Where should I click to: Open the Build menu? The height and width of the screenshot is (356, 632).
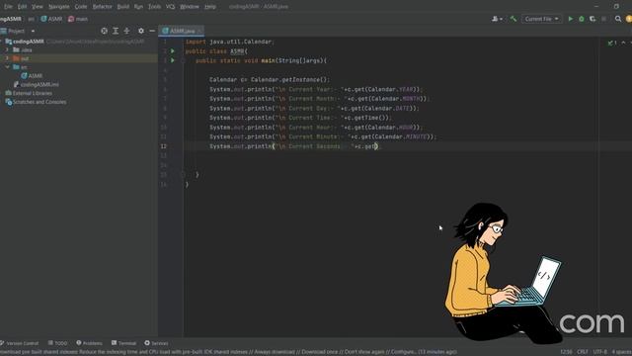click(x=122, y=7)
